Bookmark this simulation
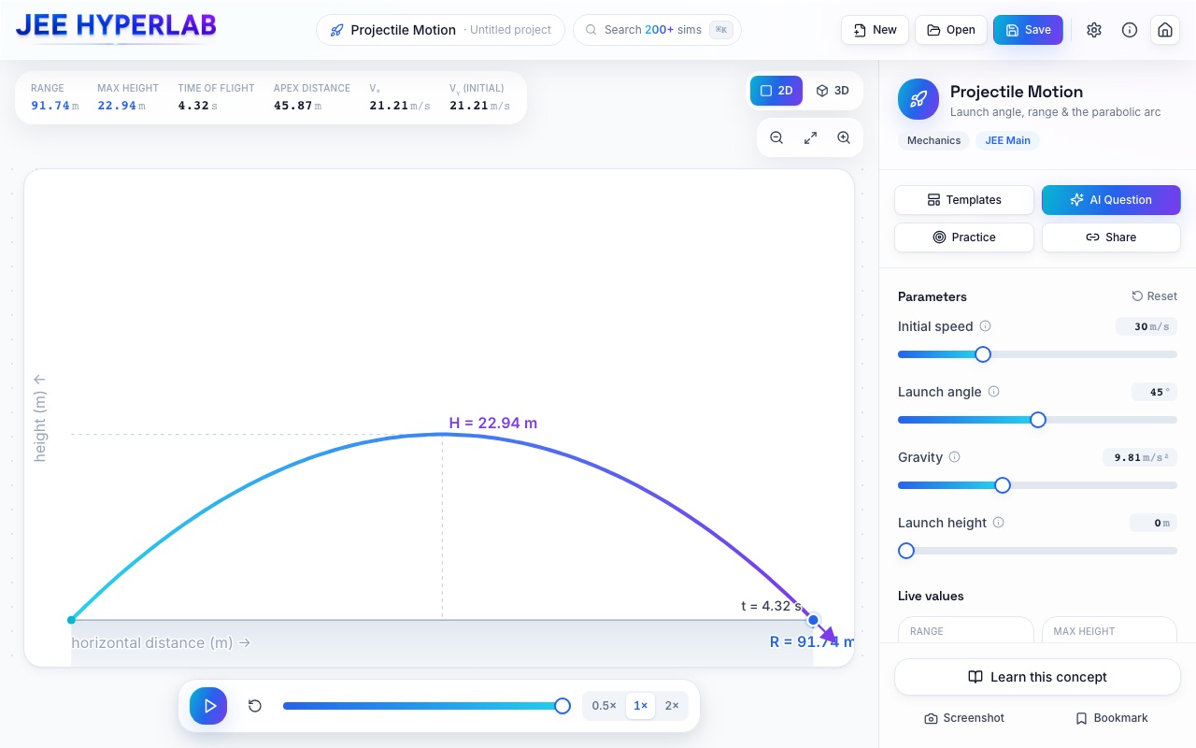Screen dimensions: 1196x748 coord(1111,718)
